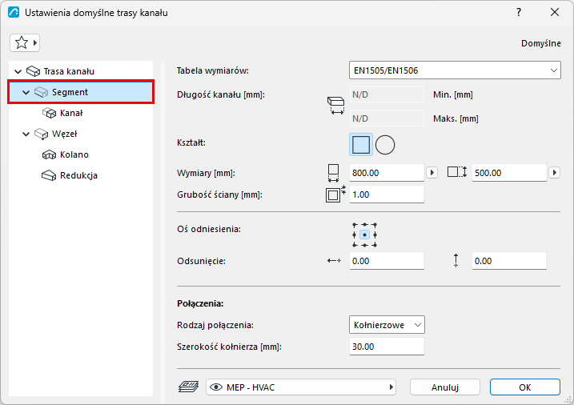Viewport: 574px width, 405px height.
Task: Click the width field showing 800.00
Action: tap(387, 173)
